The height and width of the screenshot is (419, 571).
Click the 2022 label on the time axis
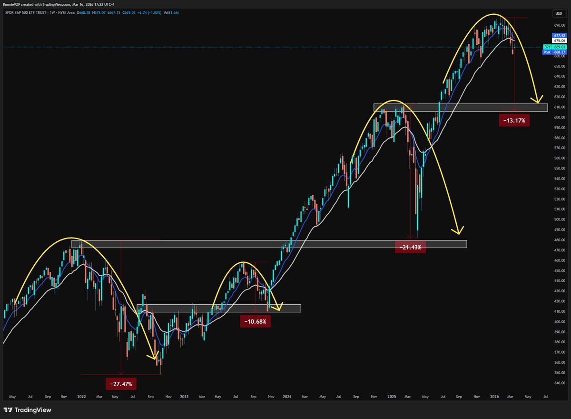tap(81, 396)
